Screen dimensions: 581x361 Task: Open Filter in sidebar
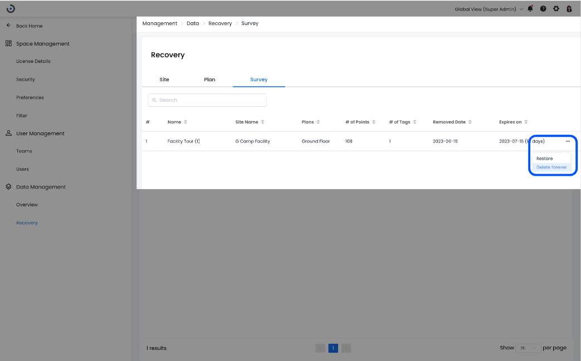(x=22, y=115)
